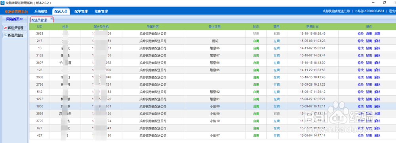
Task: Click the 警察07 remark cell
Action: [x=215, y=56]
